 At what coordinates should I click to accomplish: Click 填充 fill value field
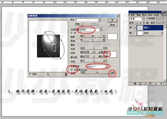[160, 23]
